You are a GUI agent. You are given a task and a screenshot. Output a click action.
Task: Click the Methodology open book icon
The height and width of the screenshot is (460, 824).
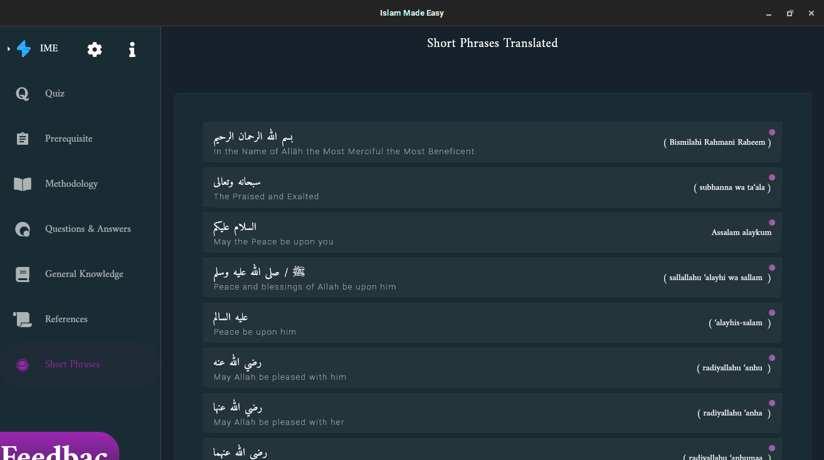[x=22, y=184]
